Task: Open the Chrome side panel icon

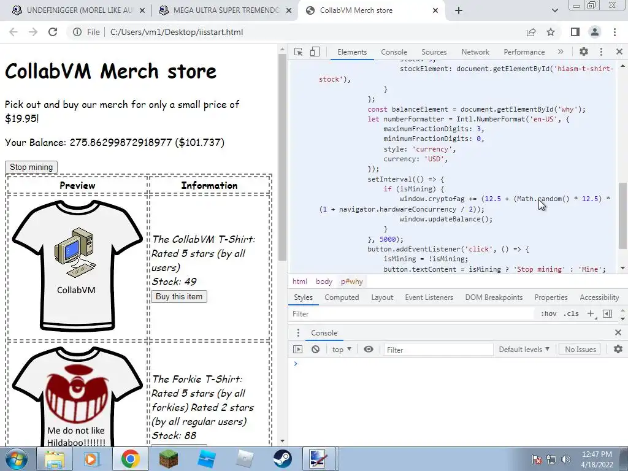Action: point(575,32)
